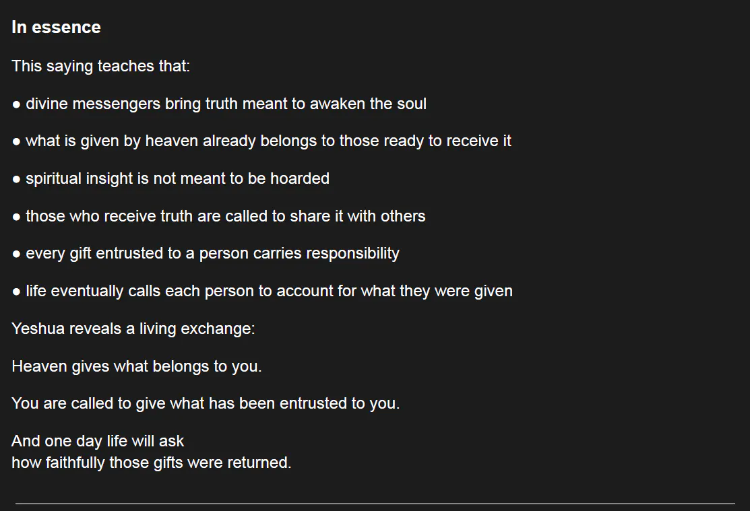Click the text "And one day life will ask"

(98, 442)
